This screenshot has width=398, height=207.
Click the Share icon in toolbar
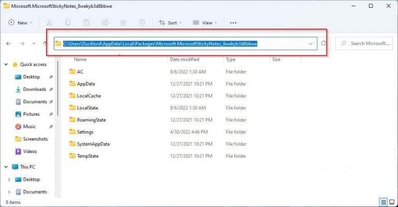pos(123,23)
